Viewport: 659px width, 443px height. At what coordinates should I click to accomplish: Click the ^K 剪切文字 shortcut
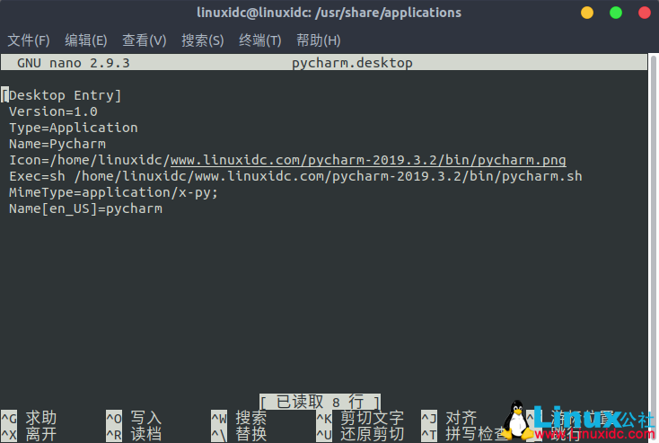coord(360,418)
